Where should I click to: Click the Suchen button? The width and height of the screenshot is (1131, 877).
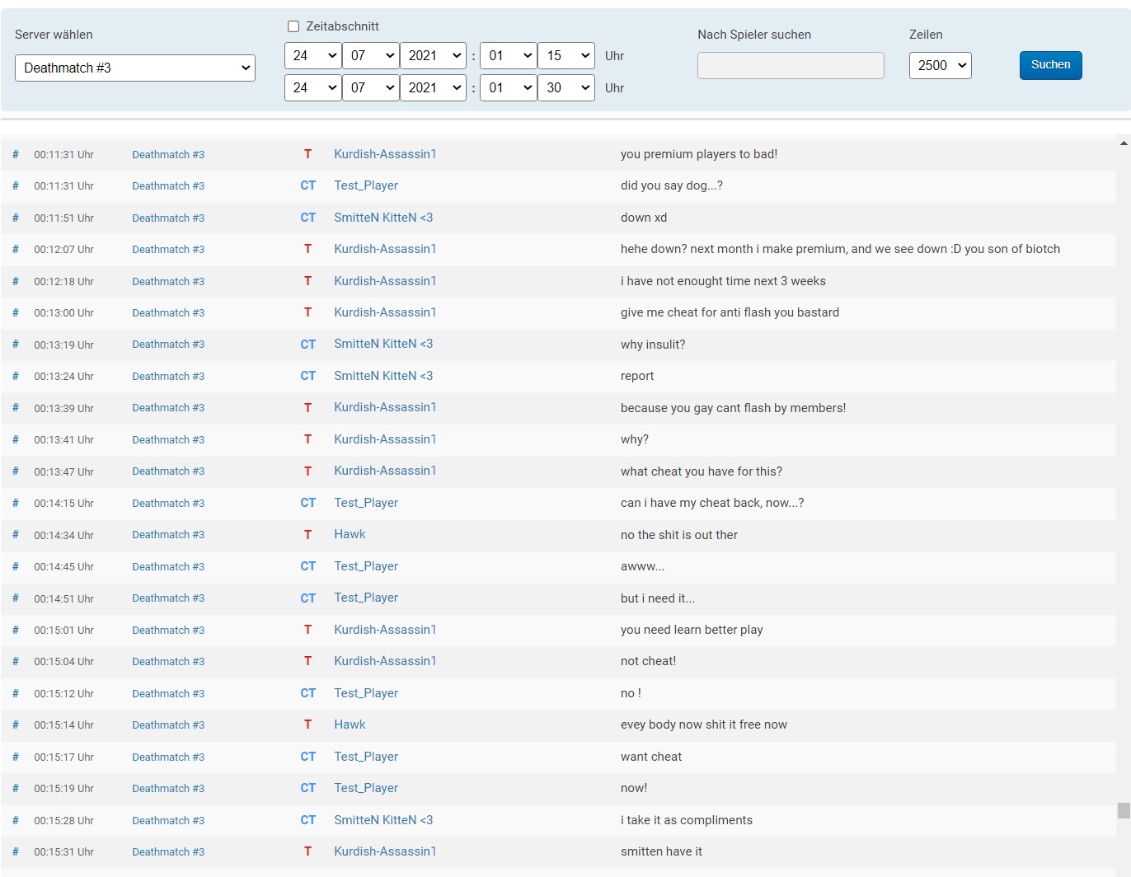click(x=1051, y=65)
